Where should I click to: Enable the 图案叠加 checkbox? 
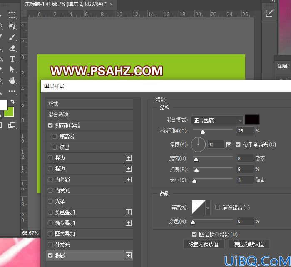[x=50, y=234]
